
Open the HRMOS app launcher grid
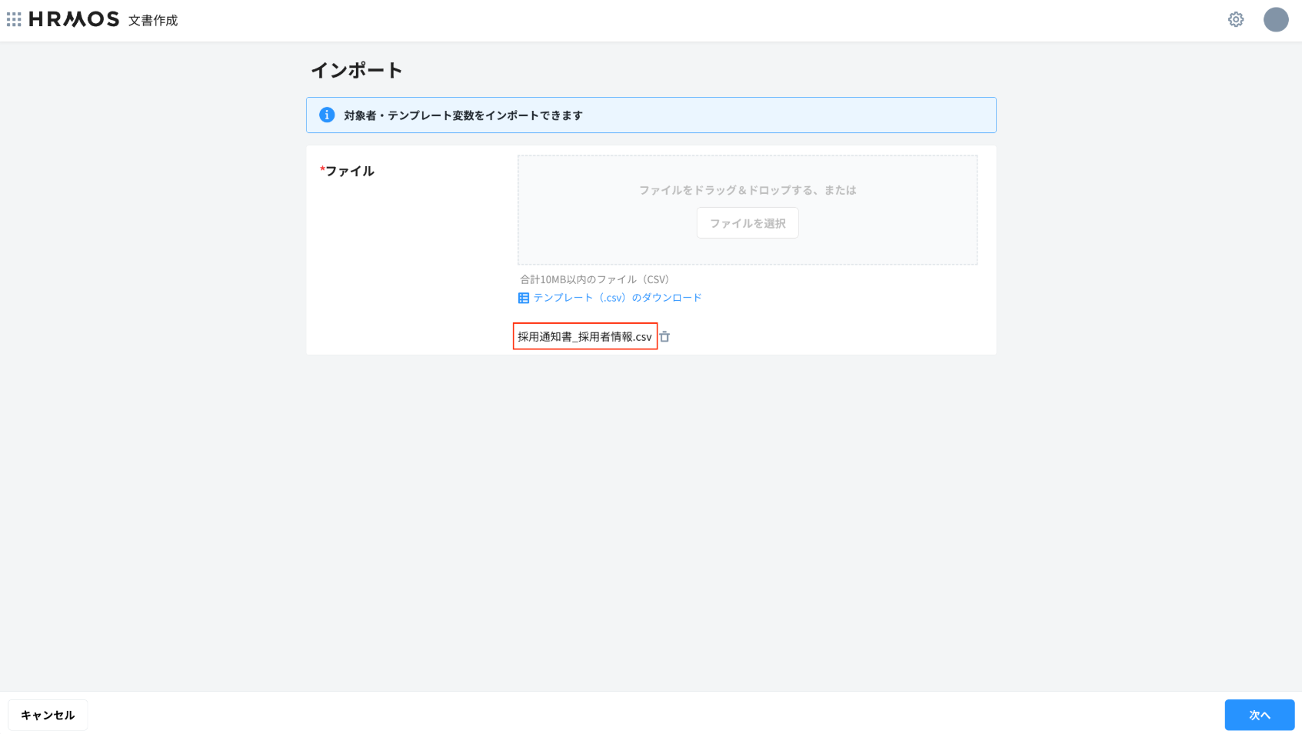pos(14,19)
